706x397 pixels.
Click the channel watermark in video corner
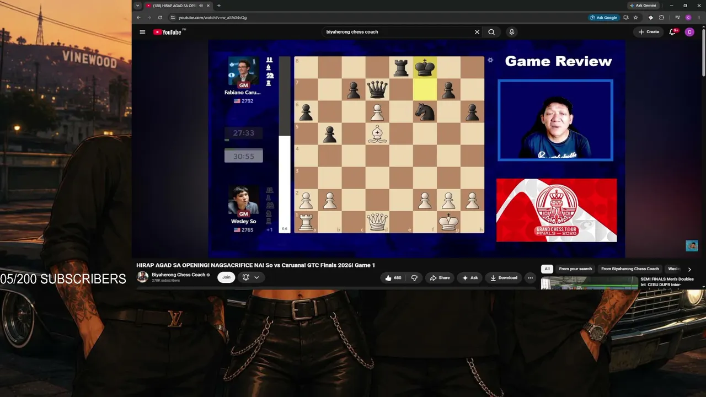coord(692,245)
